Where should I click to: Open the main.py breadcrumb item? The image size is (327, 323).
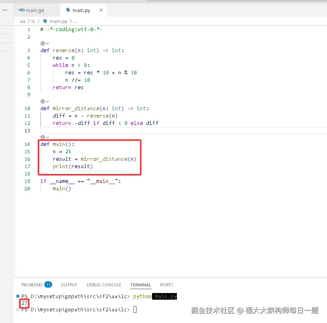click(58, 21)
